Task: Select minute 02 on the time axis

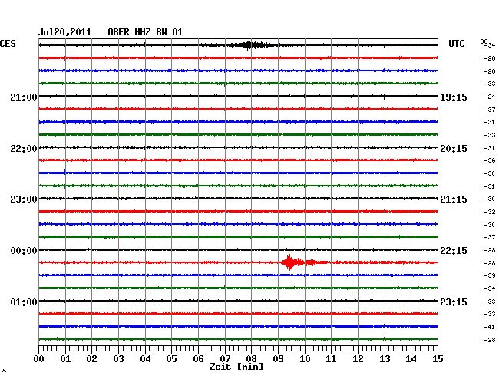Action: [x=91, y=359]
